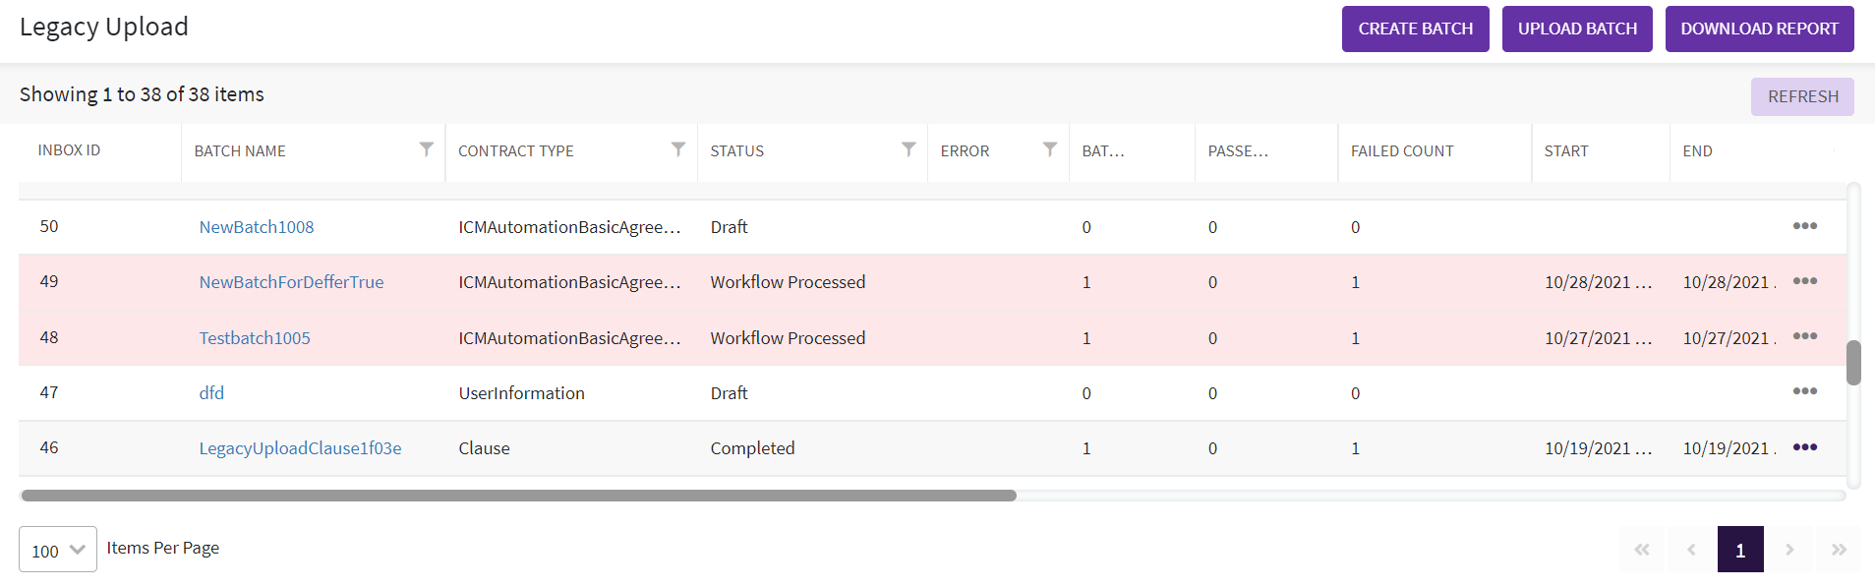
Task: Download the report
Action: (x=1759, y=29)
